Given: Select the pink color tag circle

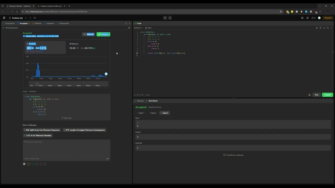Looking at the screenshot, I should click(41, 164).
